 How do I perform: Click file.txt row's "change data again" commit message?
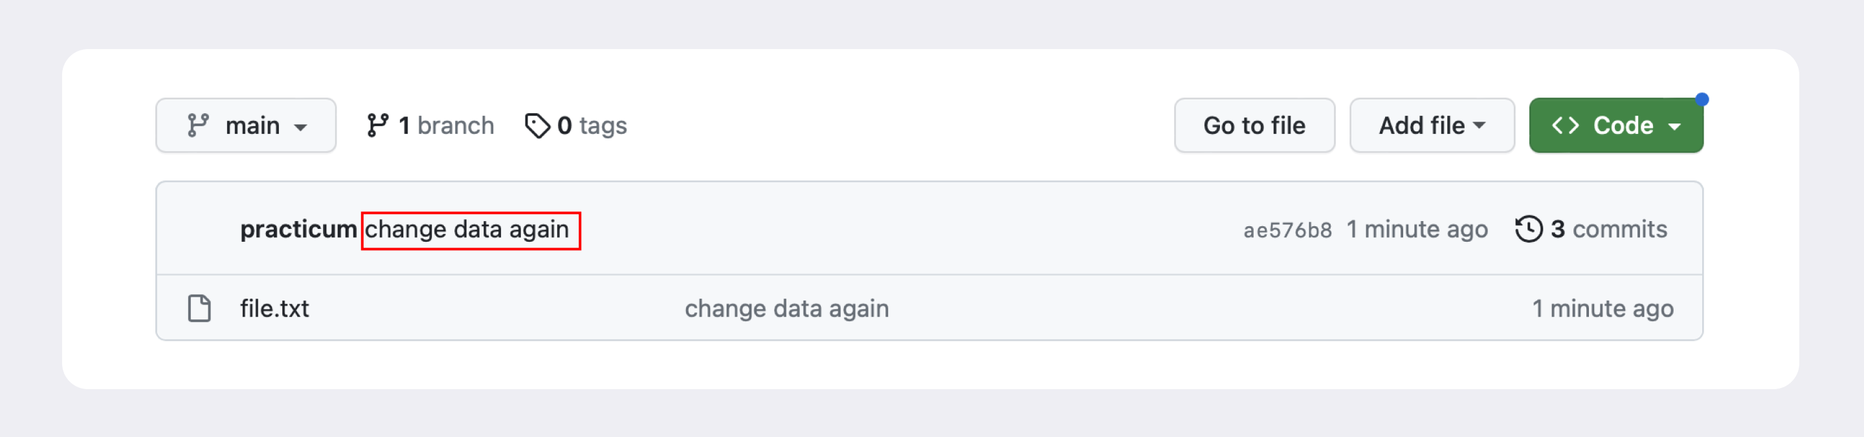click(786, 308)
